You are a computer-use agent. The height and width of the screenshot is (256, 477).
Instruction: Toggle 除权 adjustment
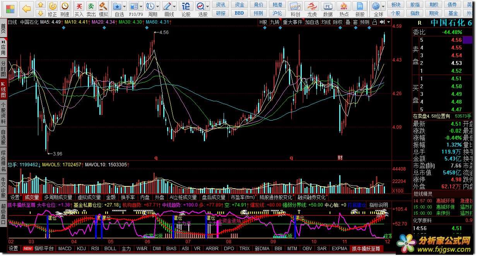[x=338, y=22]
